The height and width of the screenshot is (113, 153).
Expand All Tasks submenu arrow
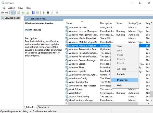coord(136,69)
